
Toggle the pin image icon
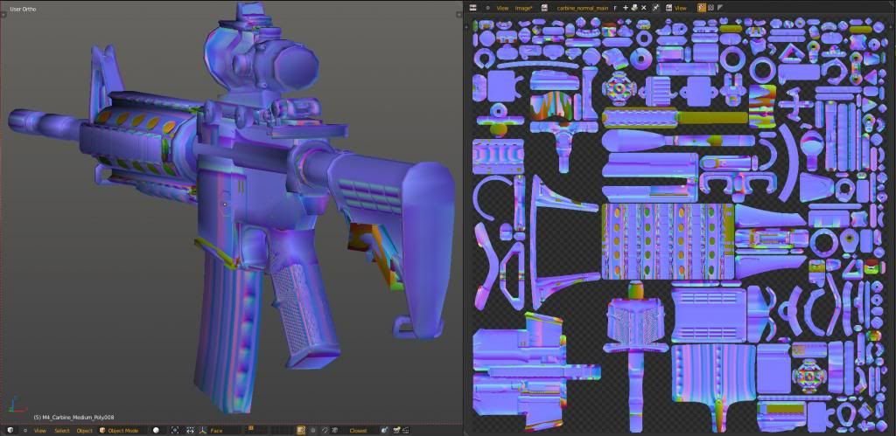pos(655,7)
